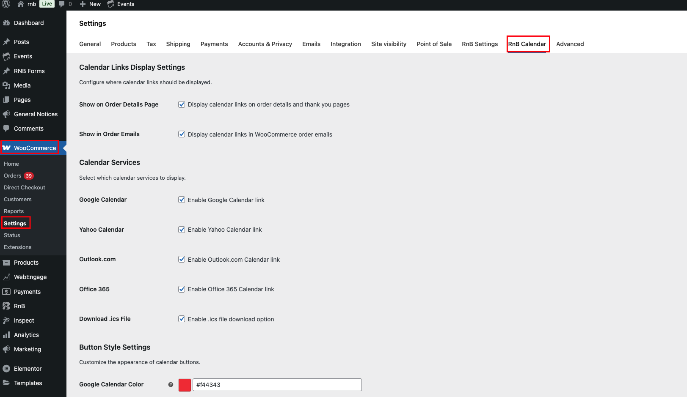Go to the Direct Checkout submenu link
687x397 pixels.
[x=25, y=188]
